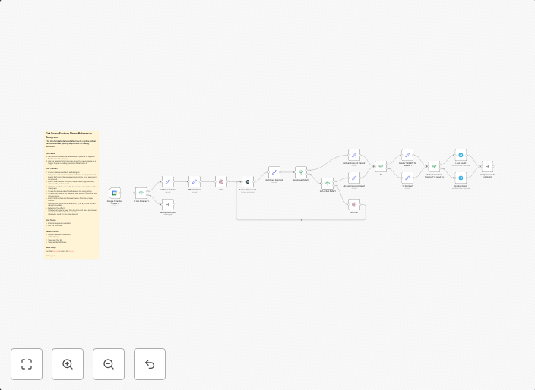Image resolution: width=535 pixels, height=390 pixels.
Task: Select the If node after Google Calendar Trigger
Action: pyautogui.click(x=141, y=193)
